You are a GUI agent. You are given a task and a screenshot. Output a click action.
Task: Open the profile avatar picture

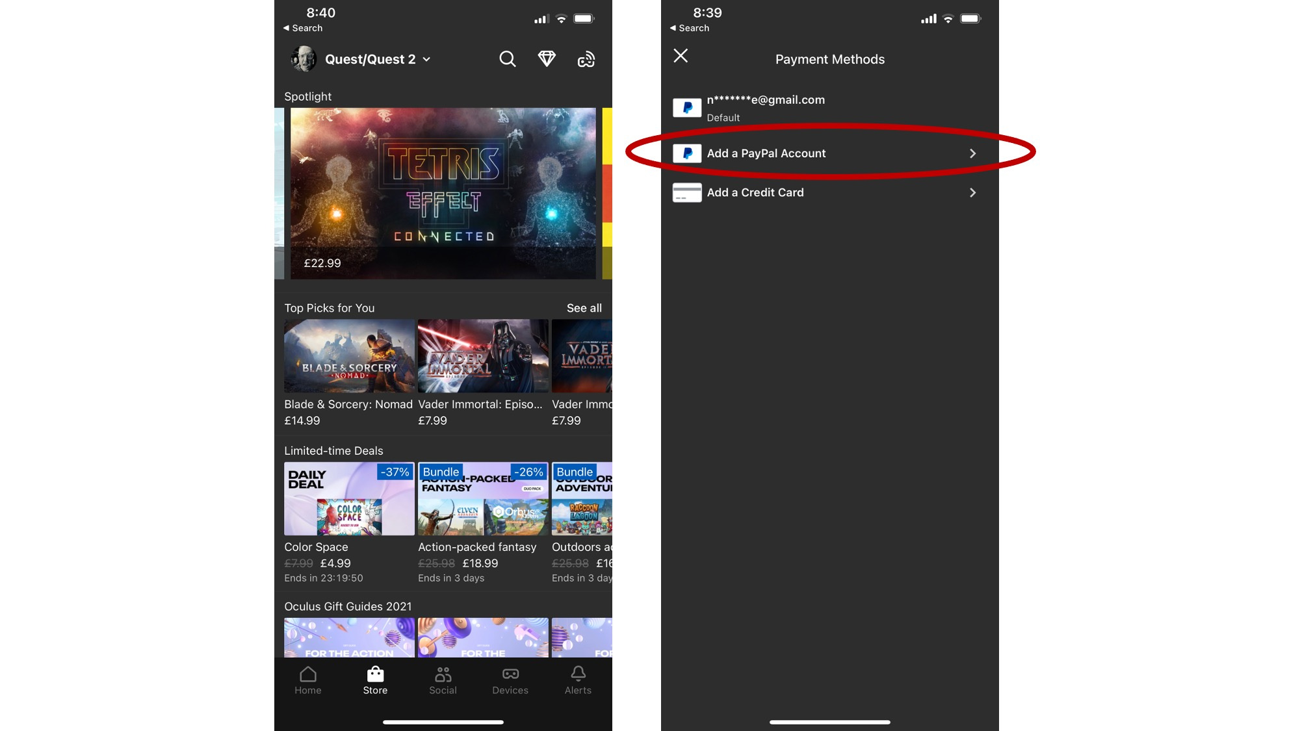tap(304, 59)
